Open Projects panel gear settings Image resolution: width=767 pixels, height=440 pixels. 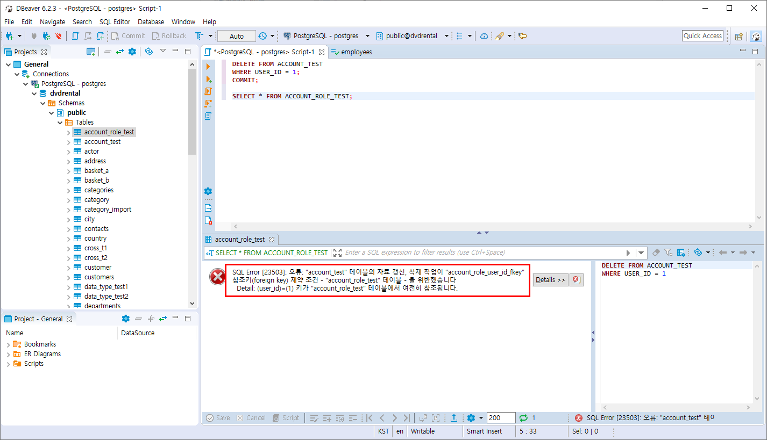pos(132,52)
